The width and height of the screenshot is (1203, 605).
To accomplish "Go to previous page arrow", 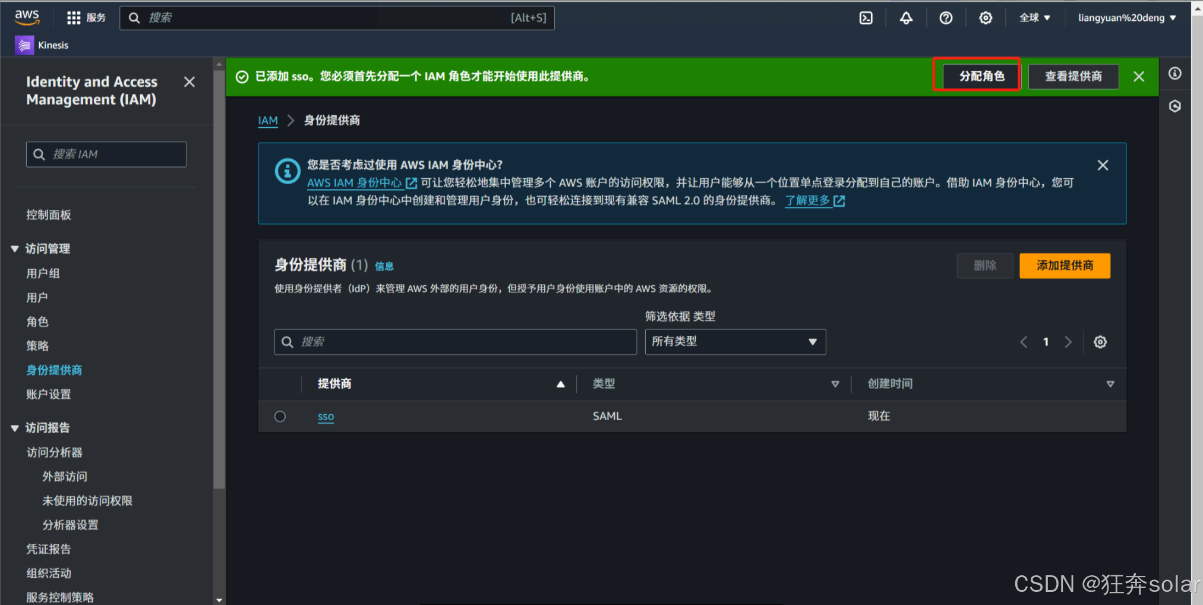I will [1024, 342].
